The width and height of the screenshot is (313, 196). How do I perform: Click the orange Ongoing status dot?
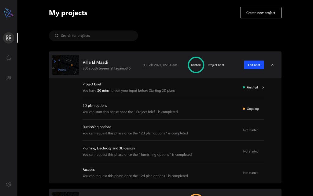point(244,109)
